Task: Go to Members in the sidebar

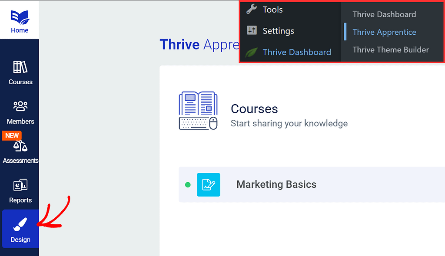Action: click(x=20, y=112)
